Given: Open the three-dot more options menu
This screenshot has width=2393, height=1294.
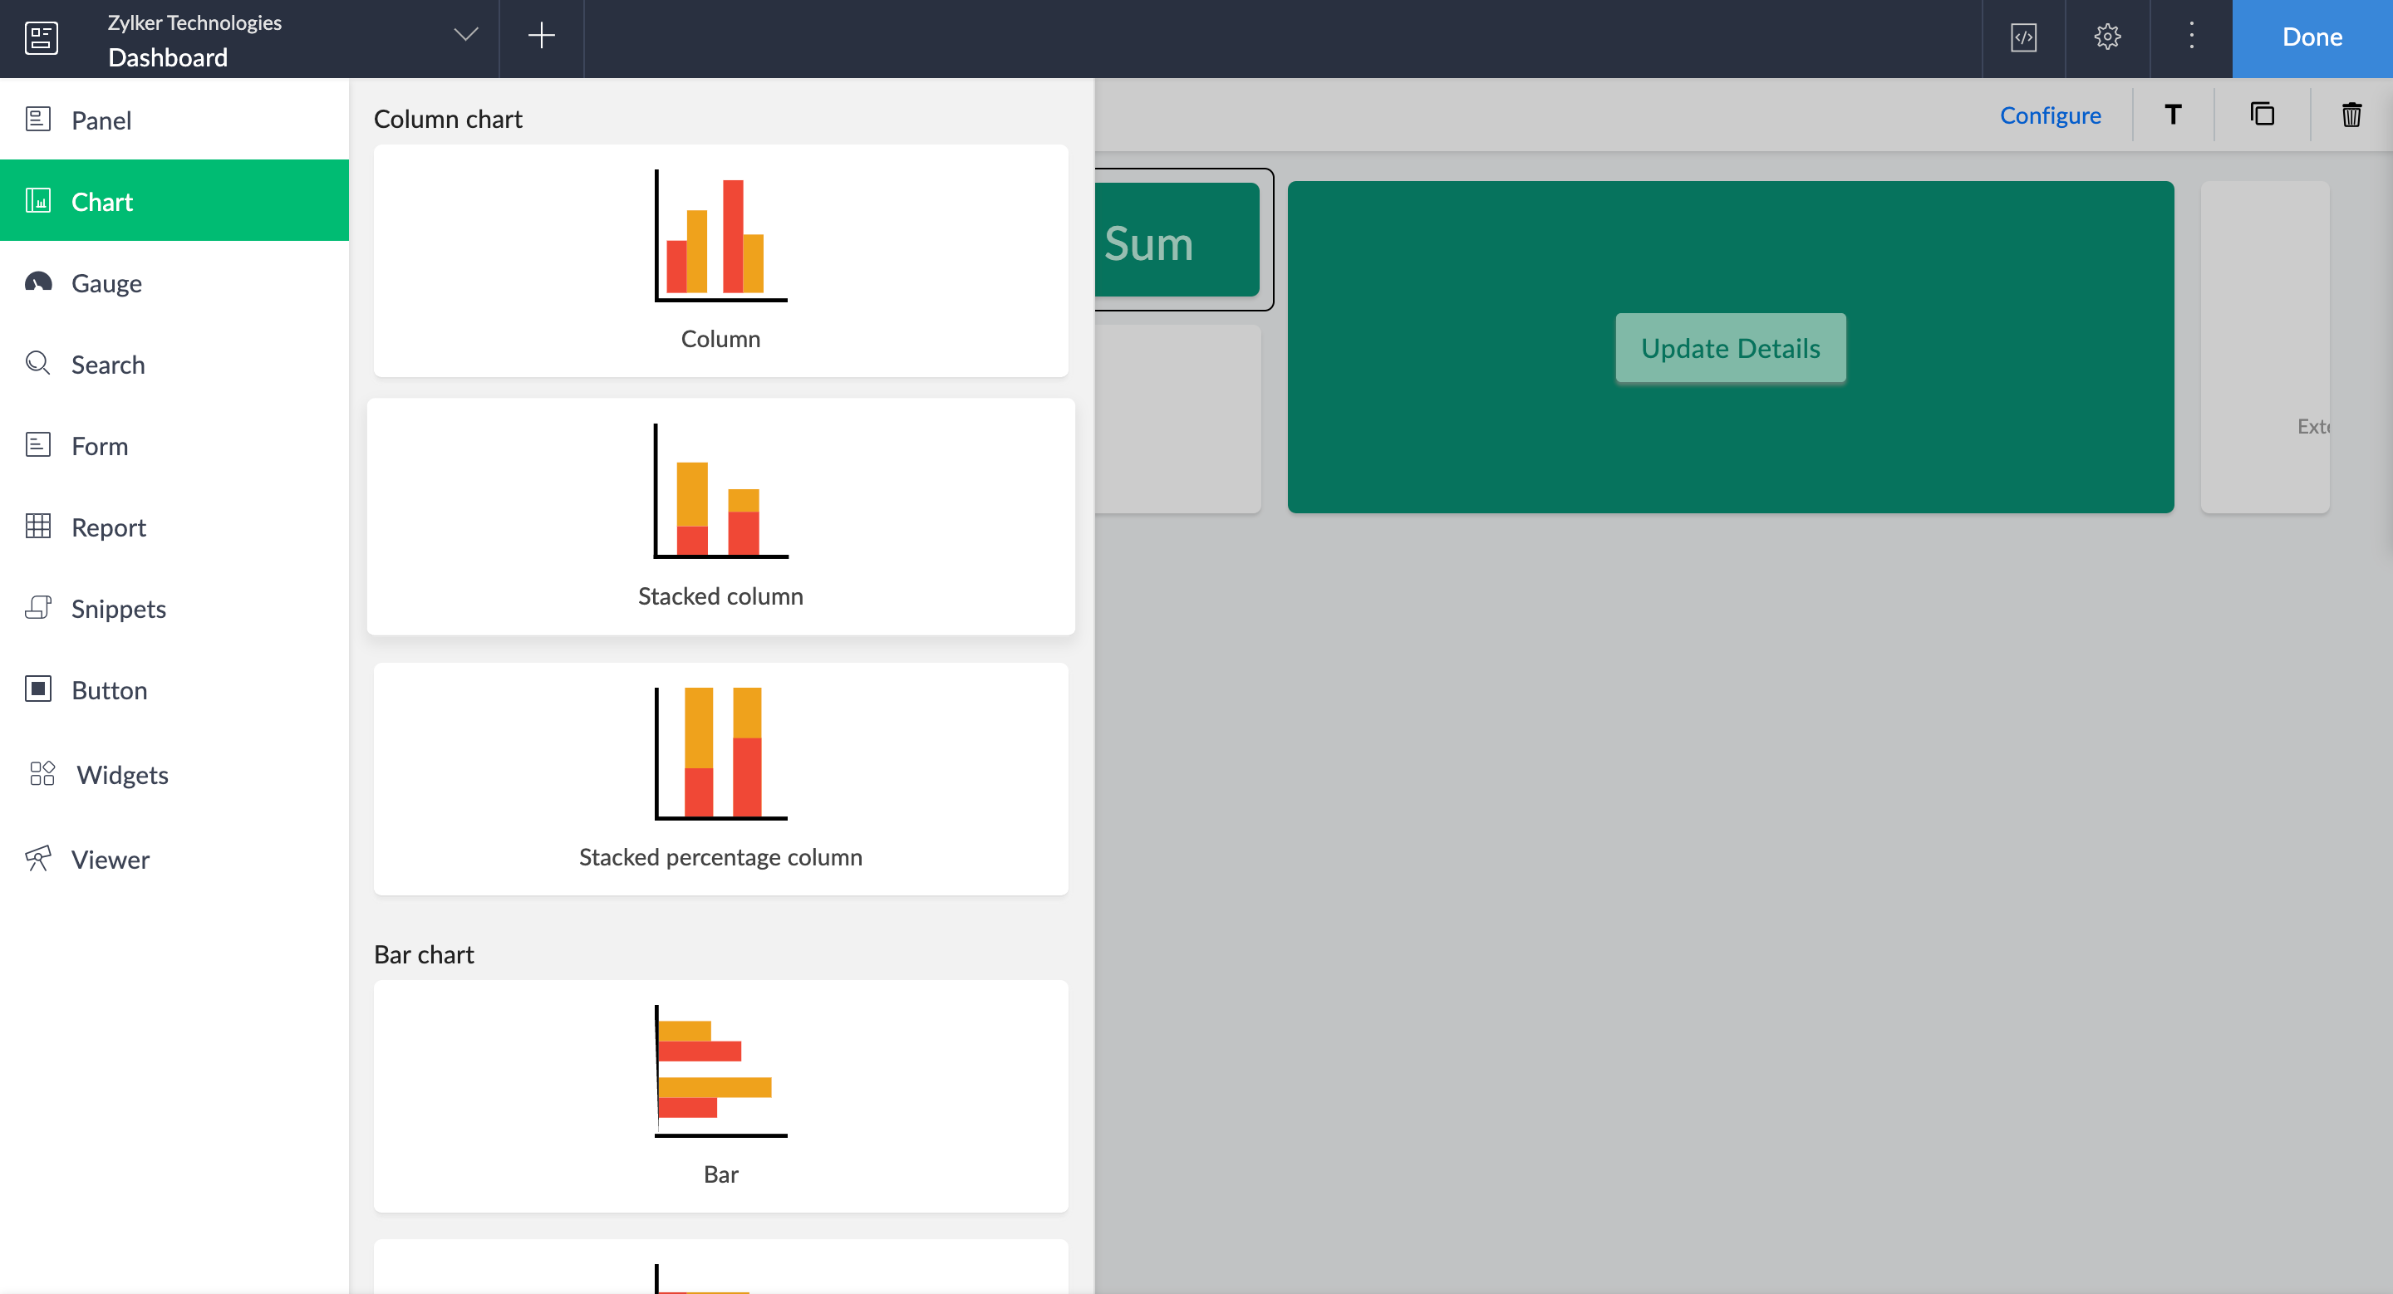Looking at the screenshot, I should pyautogui.click(x=2190, y=37).
